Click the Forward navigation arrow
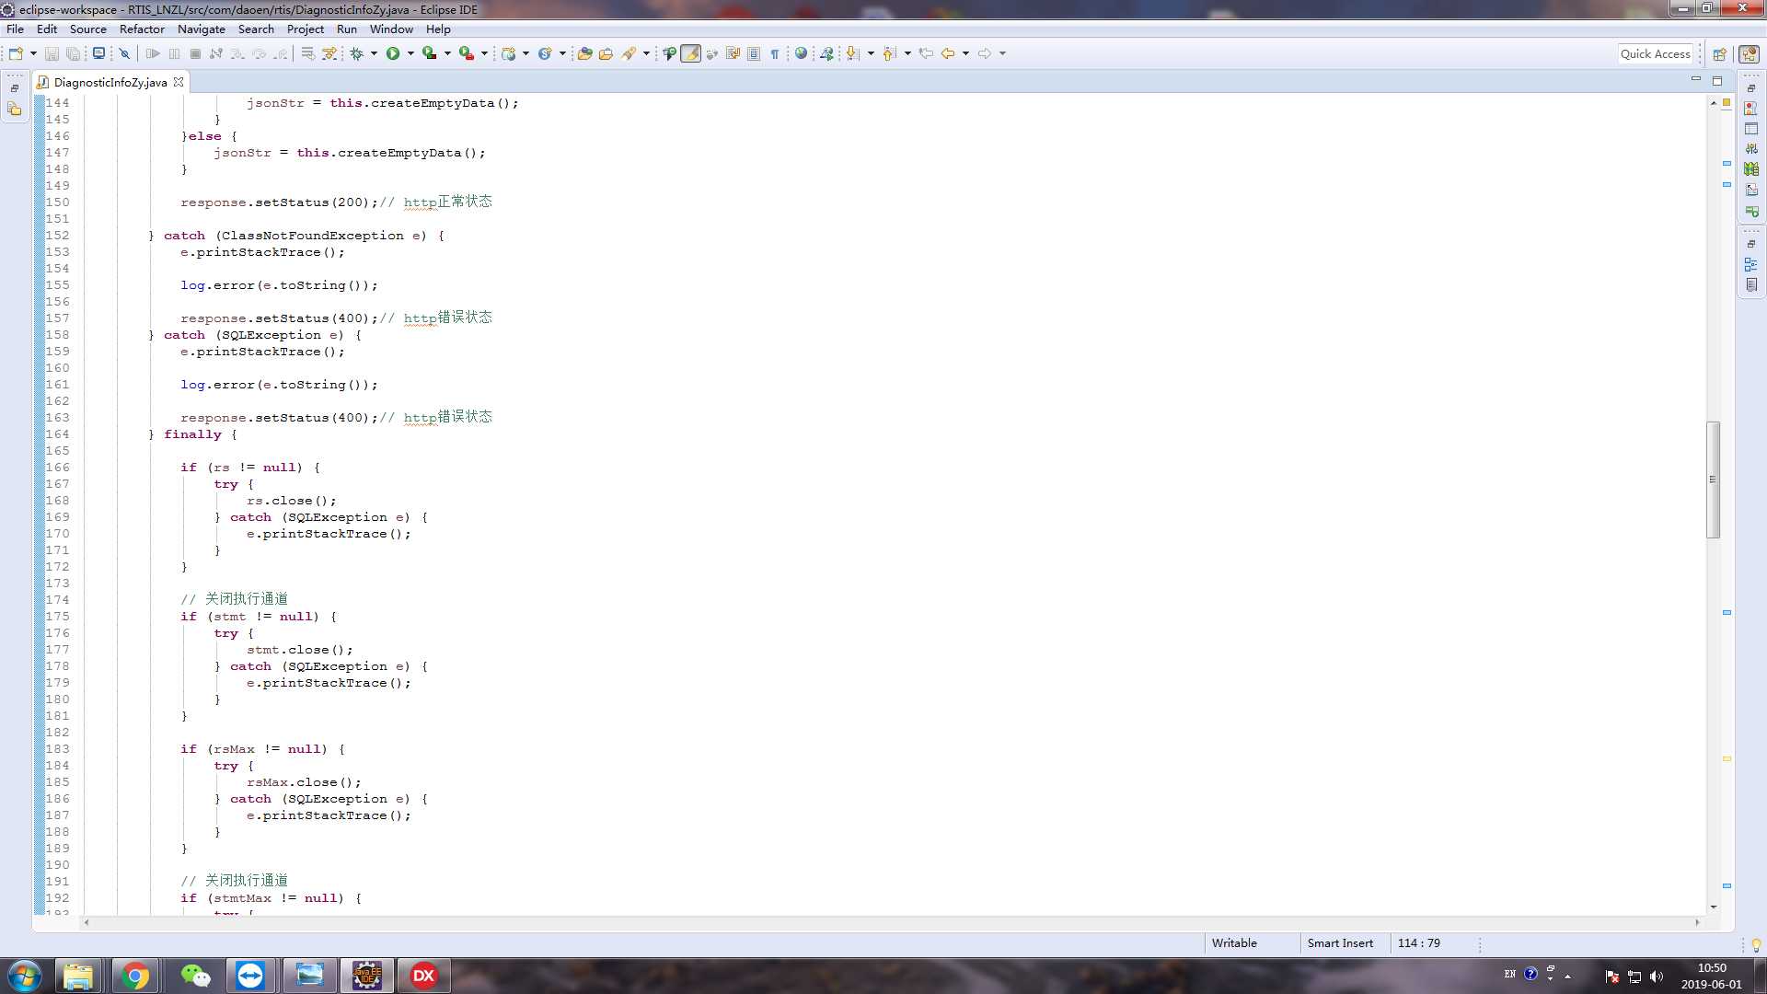The width and height of the screenshot is (1767, 994). point(985,53)
